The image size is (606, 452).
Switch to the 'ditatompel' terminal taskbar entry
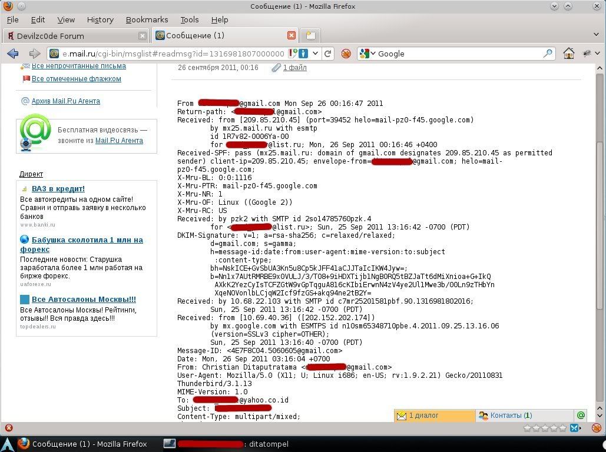[226, 444]
